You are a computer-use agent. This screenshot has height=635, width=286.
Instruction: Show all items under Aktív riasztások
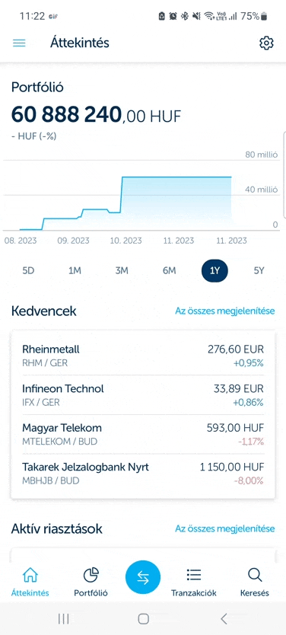pyautogui.click(x=225, y=528)
